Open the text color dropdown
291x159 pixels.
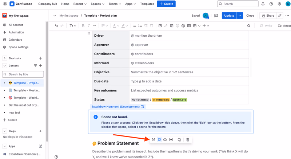point(116,26)
